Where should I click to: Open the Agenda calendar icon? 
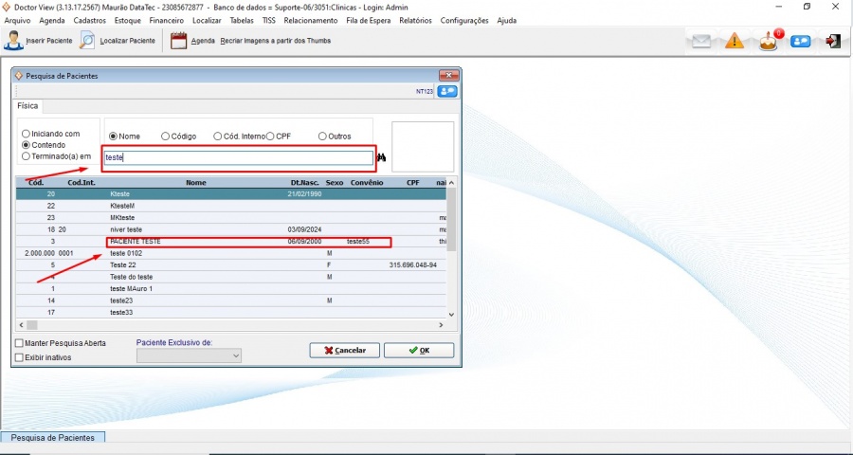[179, 41]
